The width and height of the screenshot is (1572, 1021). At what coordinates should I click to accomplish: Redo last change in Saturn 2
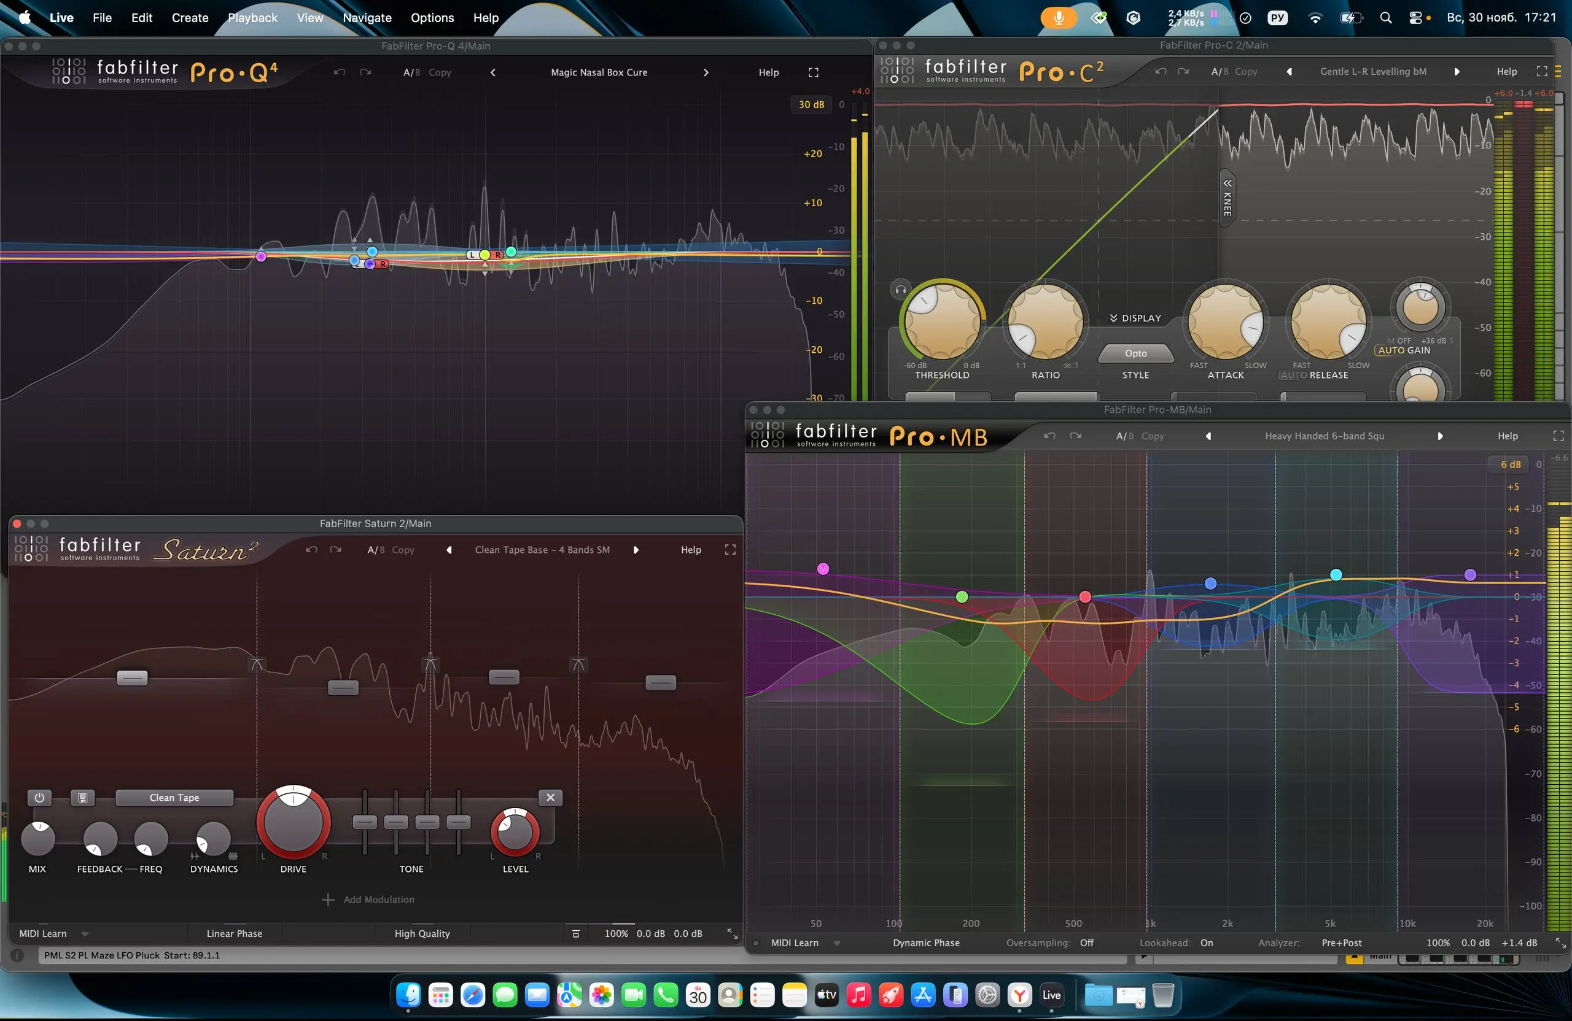[x=335, y=550]
